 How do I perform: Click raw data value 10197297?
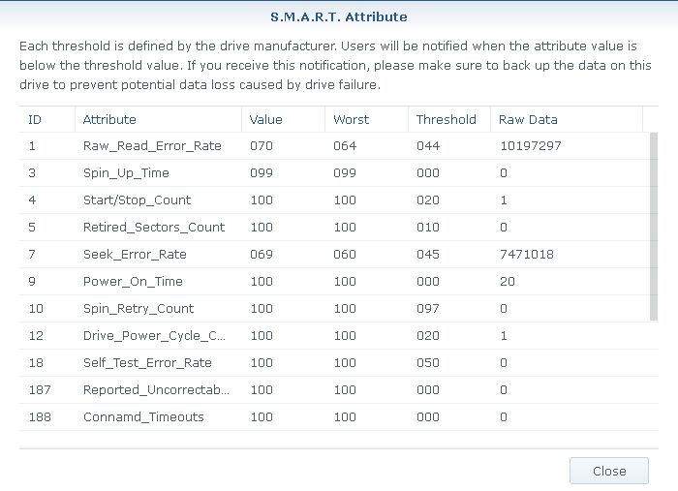531,146
